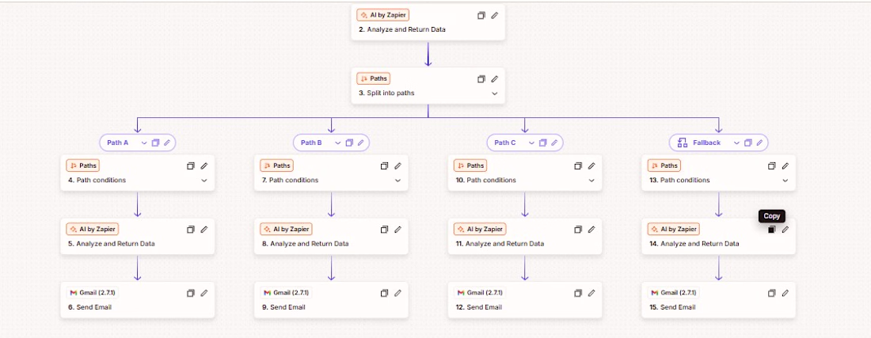Open step 12 Send Email card
Screen dimensions: 871x338
pyautogui.click(x=507, y=307)
